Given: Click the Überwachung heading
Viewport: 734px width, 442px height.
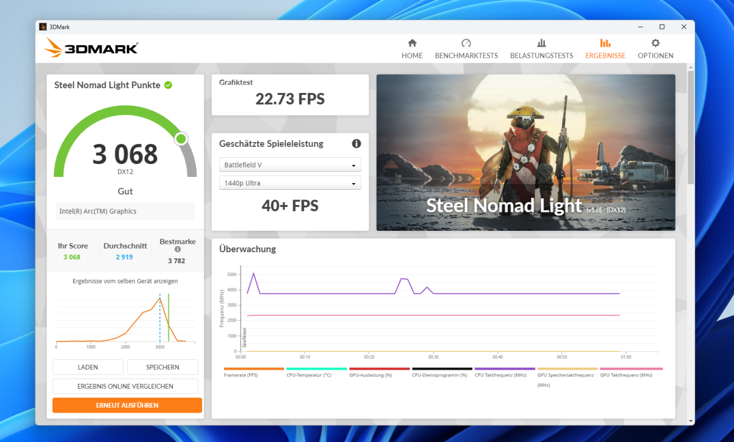Looking at the screenshot, I should click(248, 249).
